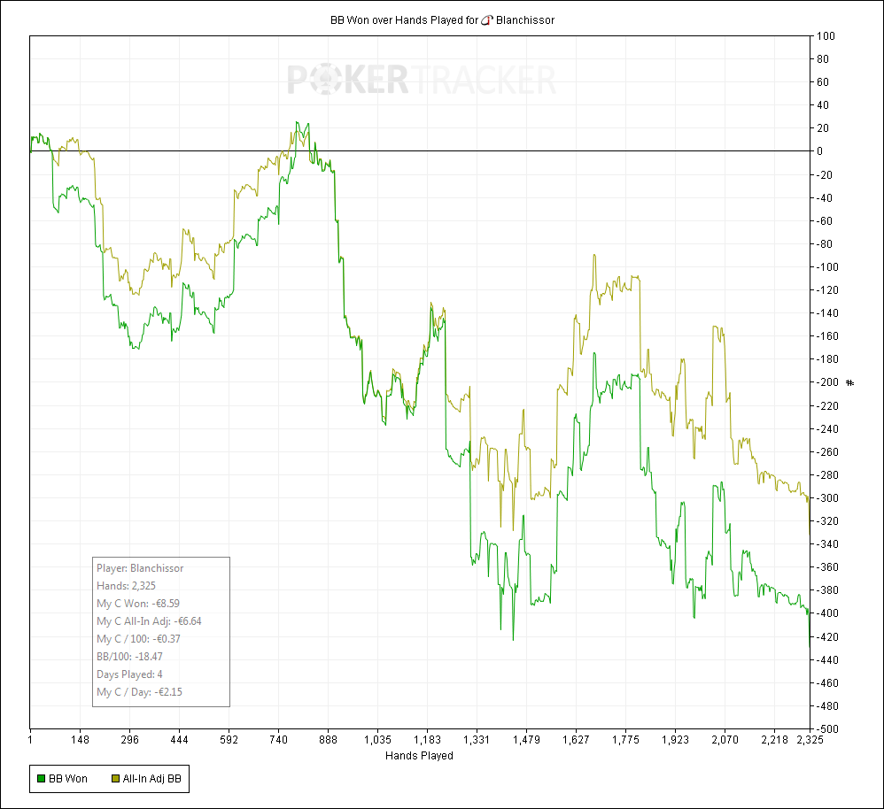Click the x-axis tick label 2,325
This screenshot has width=884, height=809.
(810, 739)
